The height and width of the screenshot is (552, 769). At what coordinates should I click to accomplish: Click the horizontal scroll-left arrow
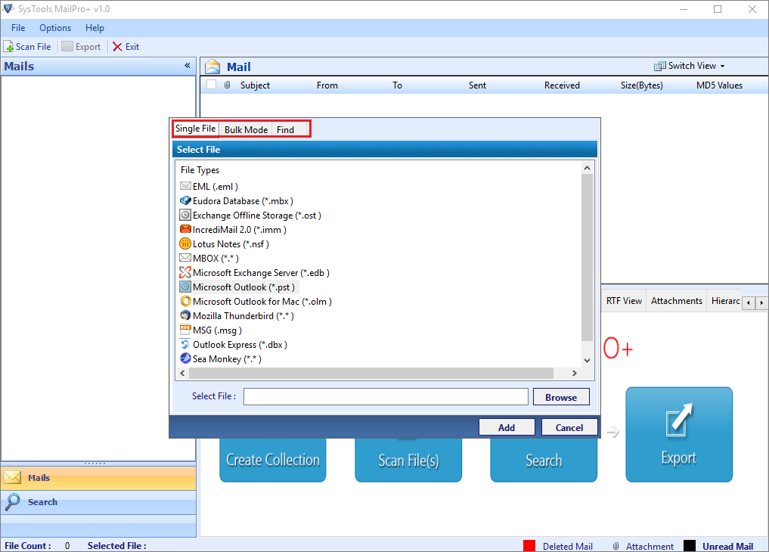pyautogui.click(x=182, y=373)
